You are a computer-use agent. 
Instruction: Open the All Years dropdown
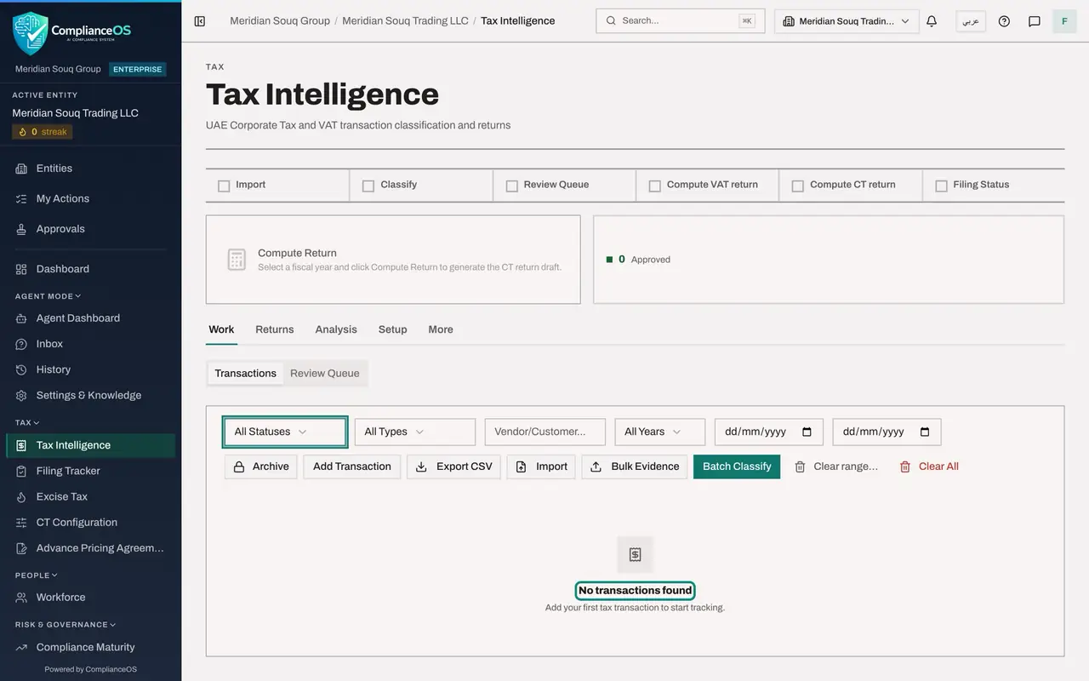pyautogui.click(x=660, y=432)
